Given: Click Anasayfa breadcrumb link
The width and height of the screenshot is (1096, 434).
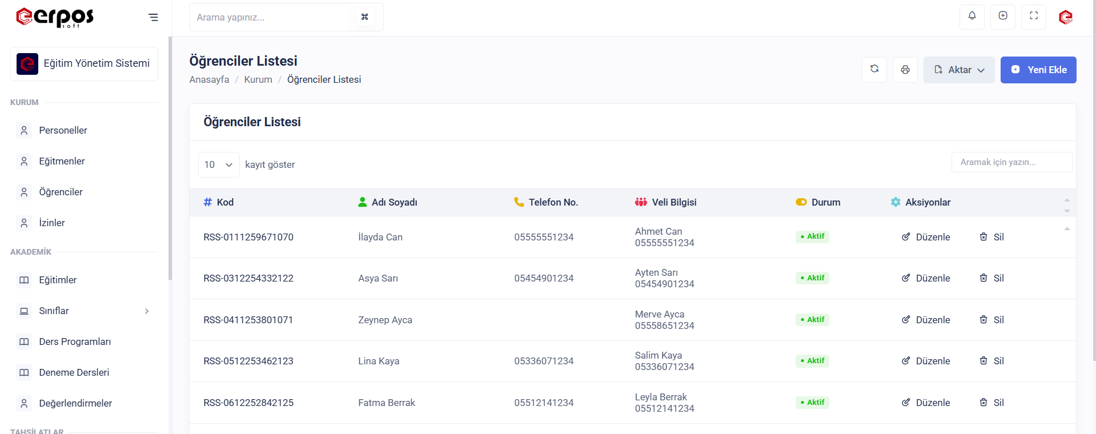Looking at the screenshot, I should pos(209,79).
